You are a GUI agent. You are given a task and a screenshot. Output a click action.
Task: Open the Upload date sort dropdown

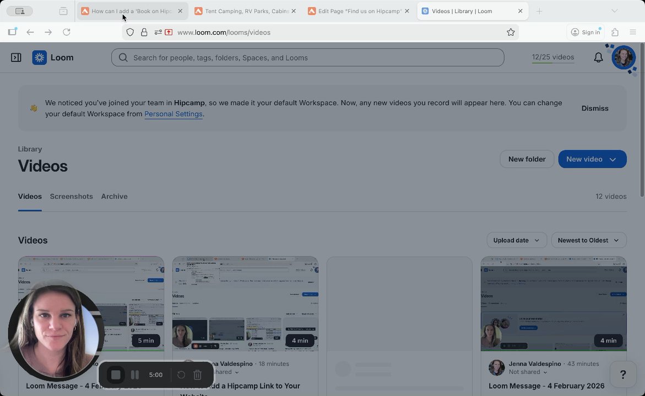pyautogui.click(x=517, y=240)
